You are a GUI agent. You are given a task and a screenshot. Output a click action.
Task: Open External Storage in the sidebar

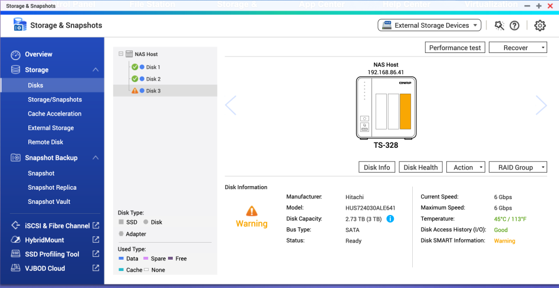(51, 128)
